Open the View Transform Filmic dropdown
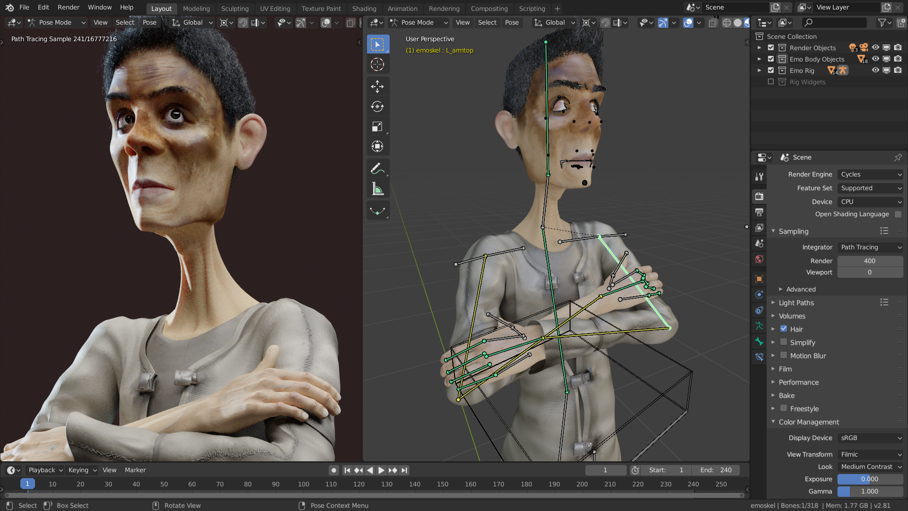The width and height of the screenshot is (908, 511). tap(870, 454)
